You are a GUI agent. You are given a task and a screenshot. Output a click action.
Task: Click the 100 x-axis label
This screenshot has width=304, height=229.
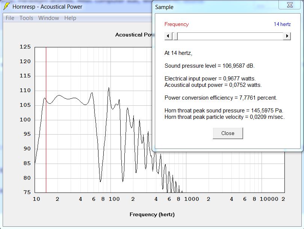(x=114, y=199)
